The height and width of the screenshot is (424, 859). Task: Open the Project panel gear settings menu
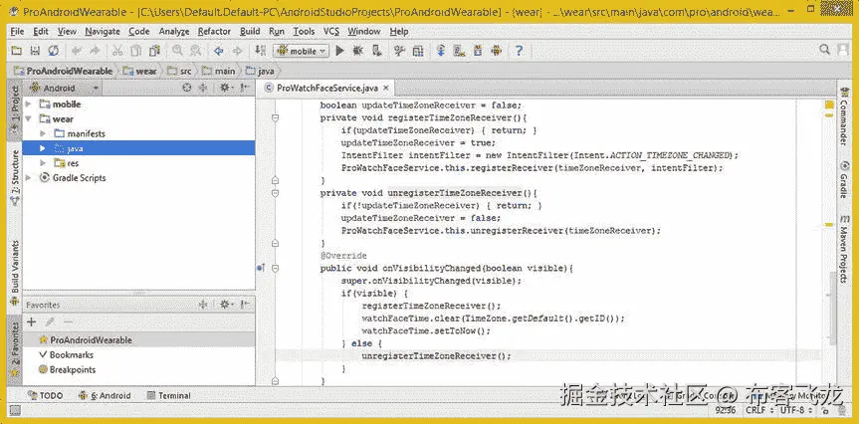[x=226, y=88]
